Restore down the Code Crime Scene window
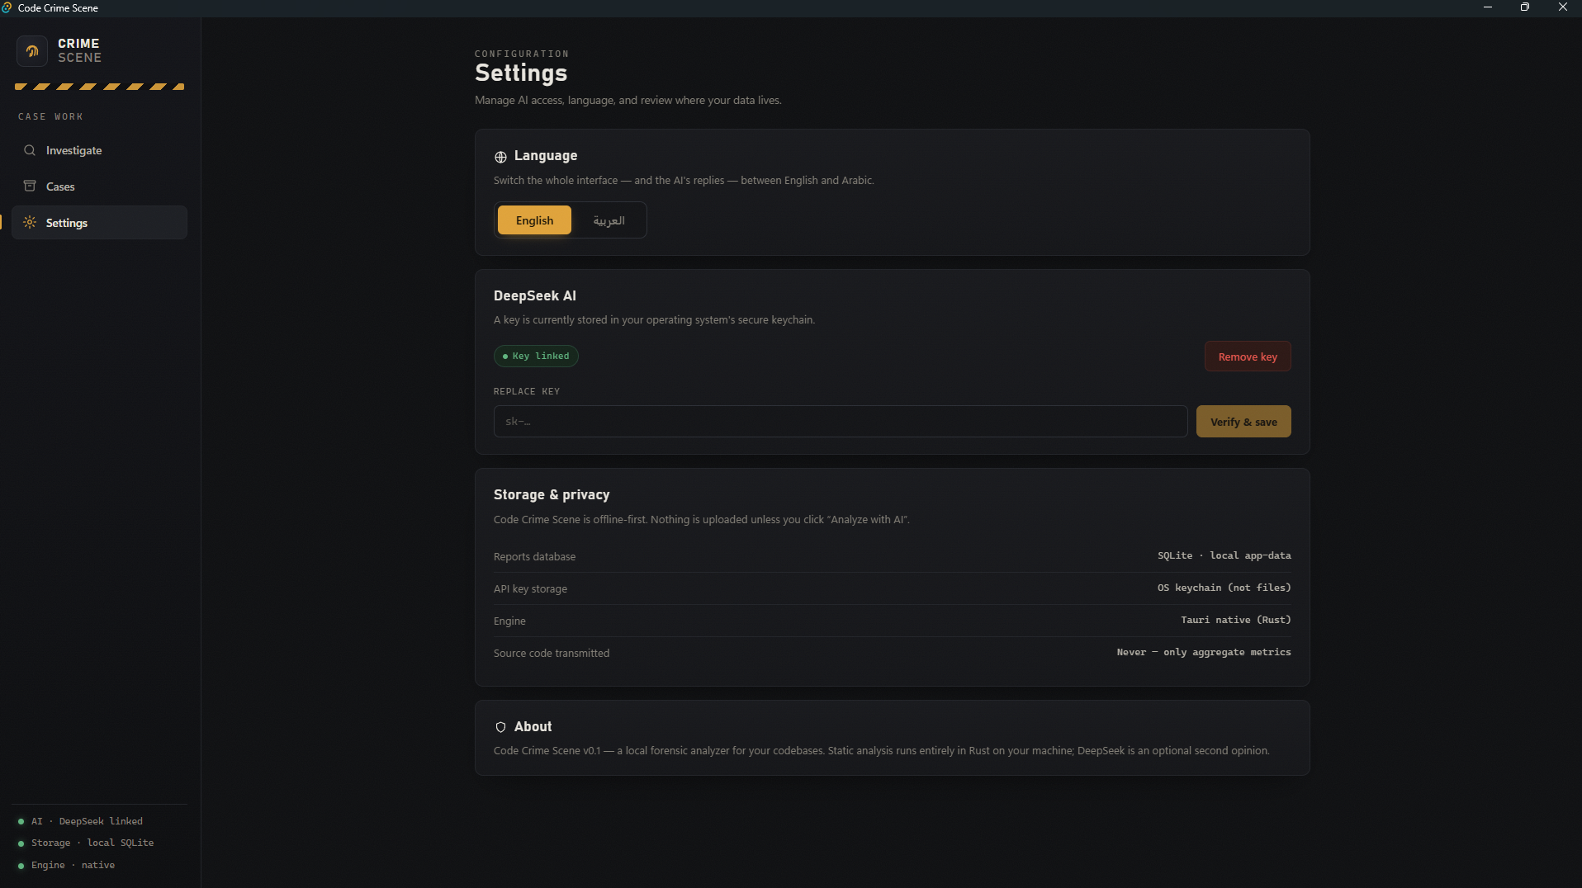This screenshot has height=888, width=1582. pos(1524,7)
